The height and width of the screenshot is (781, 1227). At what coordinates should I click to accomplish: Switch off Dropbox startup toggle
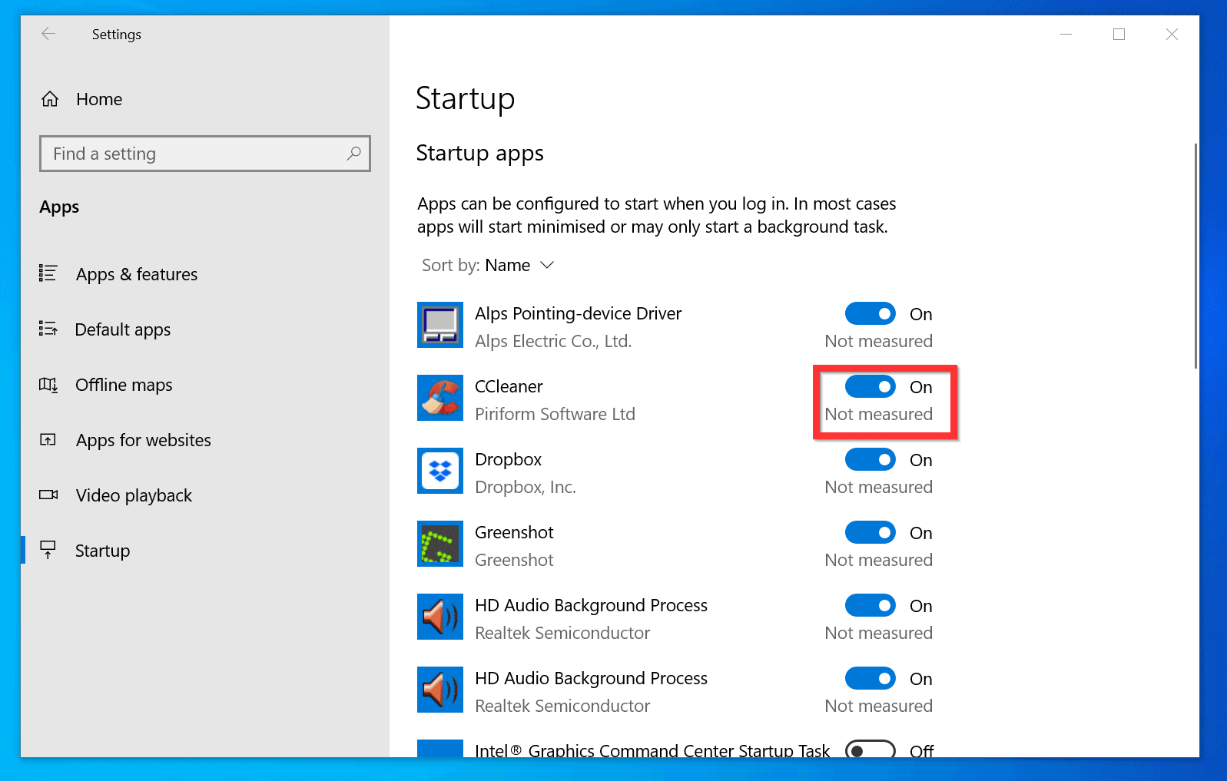871,459
